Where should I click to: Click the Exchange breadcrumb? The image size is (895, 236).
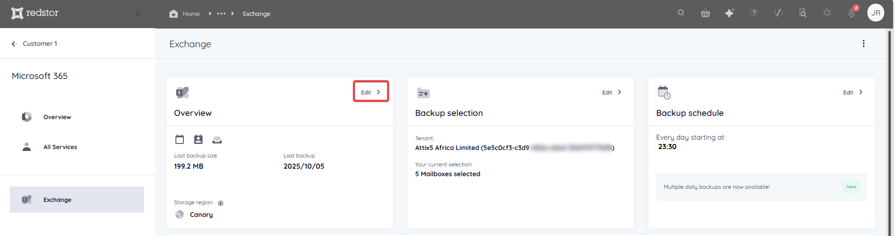[256, 14]
